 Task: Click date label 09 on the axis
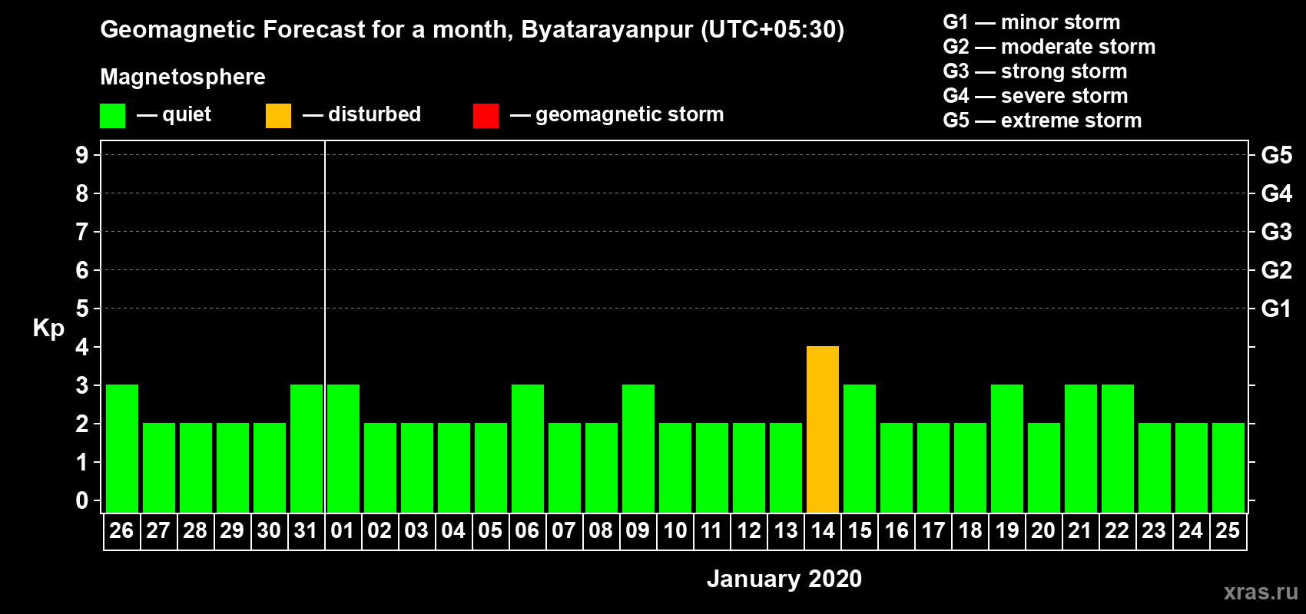click(638, 530)
